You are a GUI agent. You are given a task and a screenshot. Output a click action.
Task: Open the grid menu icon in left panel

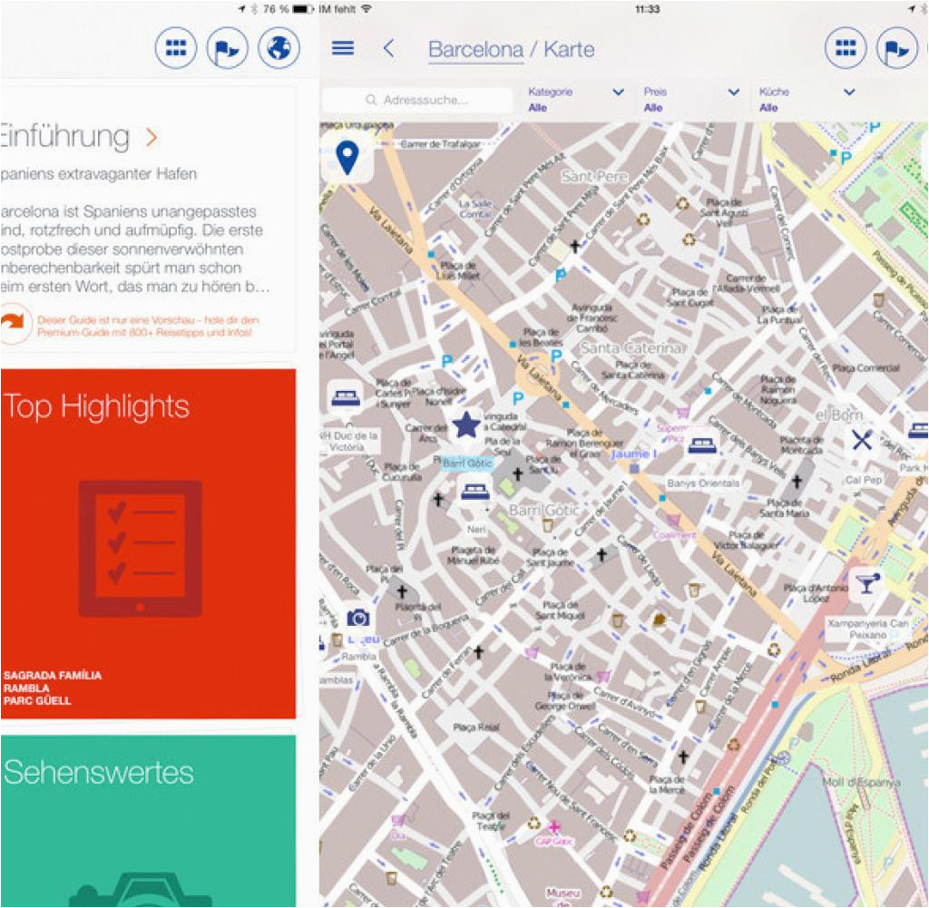176,48
